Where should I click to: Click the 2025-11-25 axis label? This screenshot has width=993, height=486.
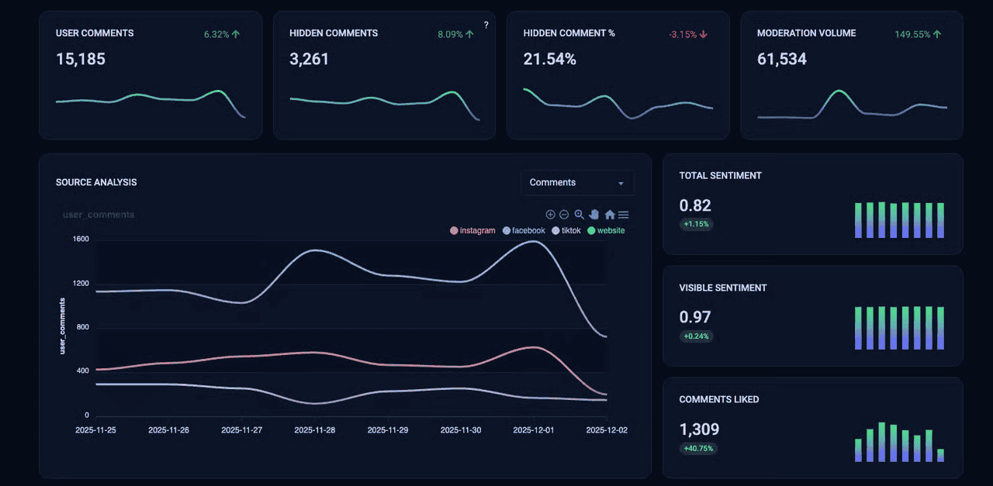(x=95, y=429)
